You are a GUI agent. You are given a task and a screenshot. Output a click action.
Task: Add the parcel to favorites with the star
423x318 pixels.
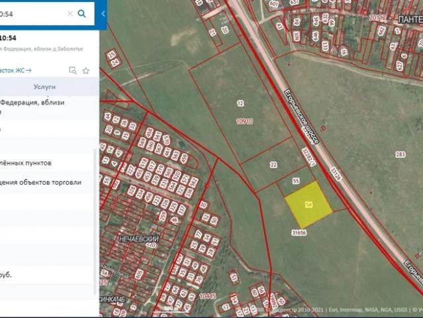coord(86,71)
